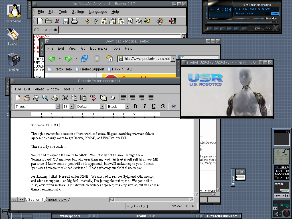Image resolution: width=292 pixels, height=219 pixels.
Task: Click the beaver mascot icon in Beaver toolbar
Action: pos(160,21)
